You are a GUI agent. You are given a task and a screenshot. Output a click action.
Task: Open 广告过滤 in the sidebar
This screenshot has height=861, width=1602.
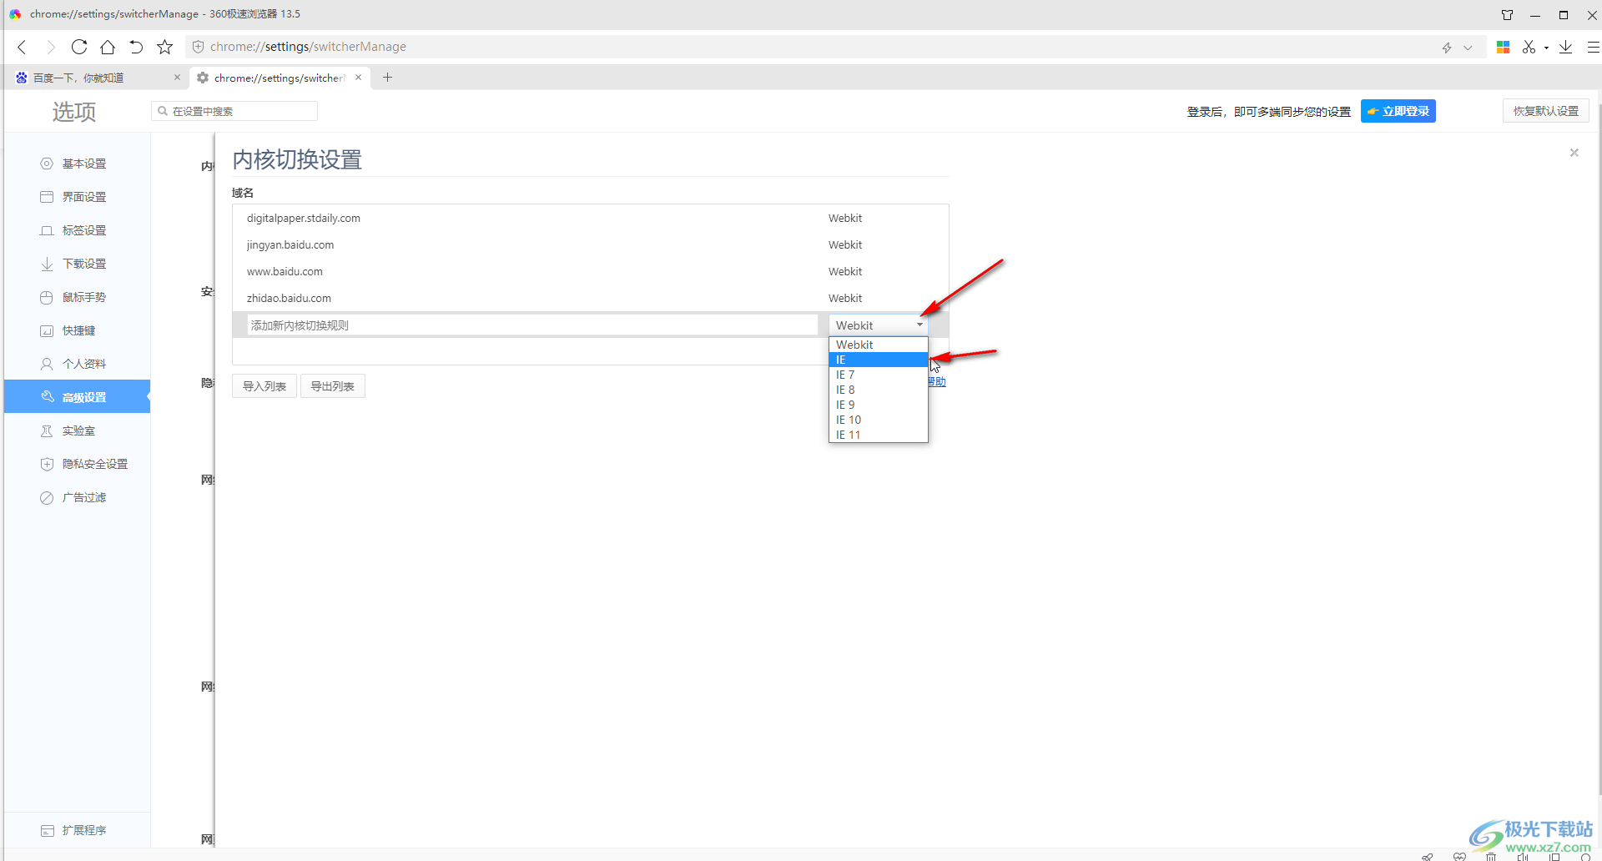click(x=77, y=497)
